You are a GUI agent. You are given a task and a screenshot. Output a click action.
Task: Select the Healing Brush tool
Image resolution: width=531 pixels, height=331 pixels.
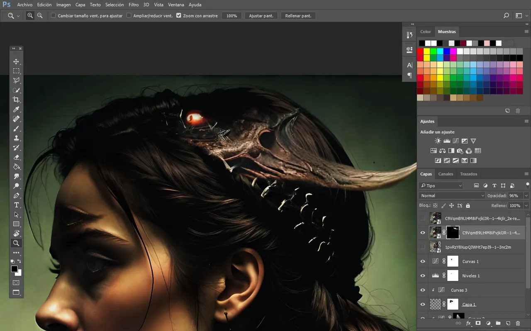(16, 119)
